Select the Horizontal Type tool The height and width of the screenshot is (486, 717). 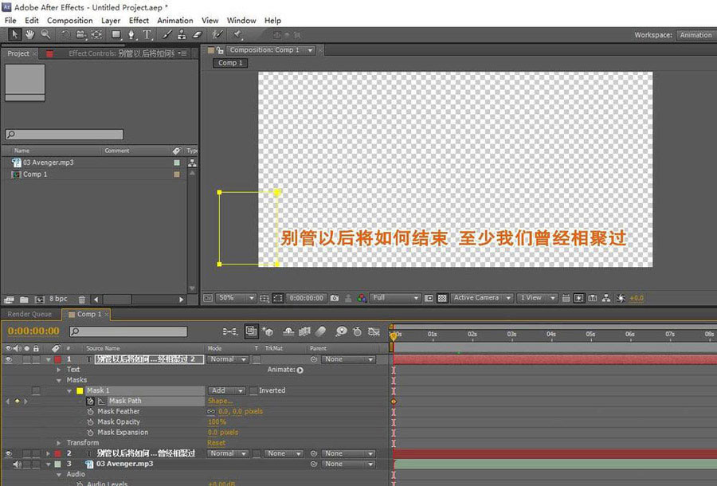147,35
